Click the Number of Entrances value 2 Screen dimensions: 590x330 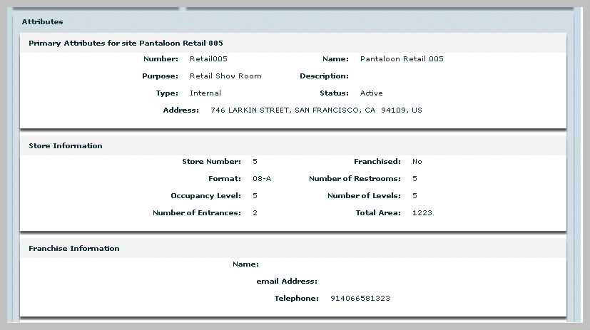[x=255, y=212]
